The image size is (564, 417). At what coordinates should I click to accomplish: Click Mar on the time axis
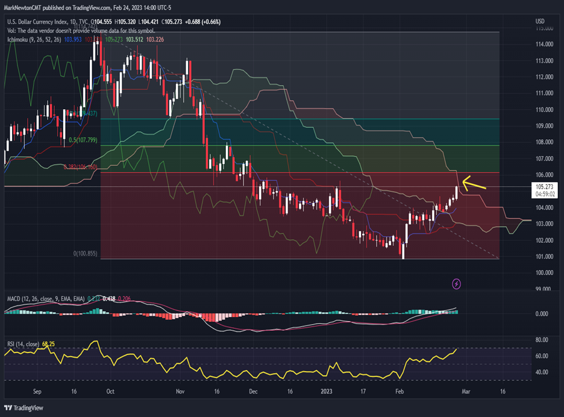click(465, 390)
